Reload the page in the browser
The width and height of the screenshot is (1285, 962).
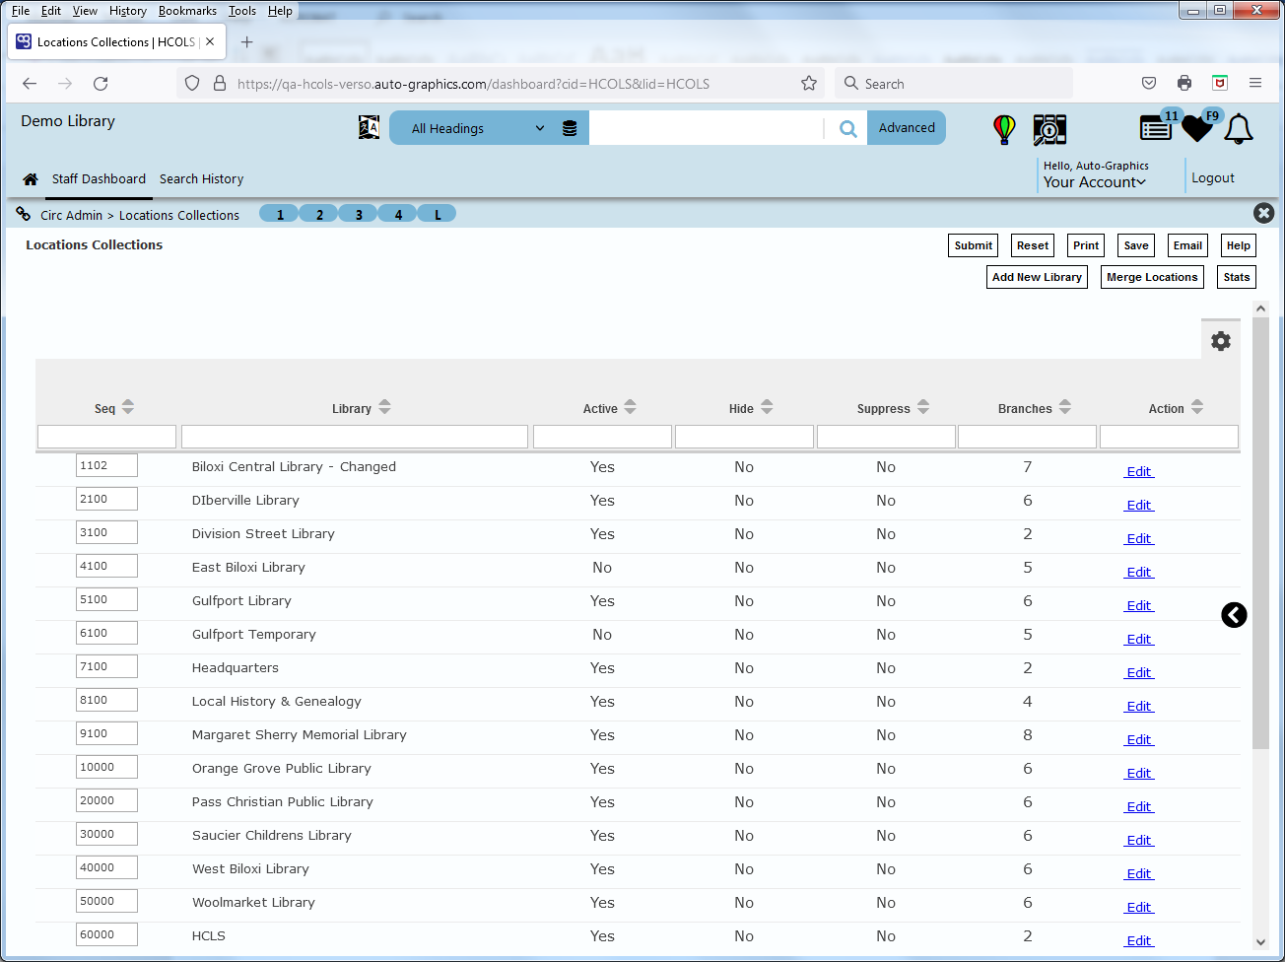click(x=101, y=84)
